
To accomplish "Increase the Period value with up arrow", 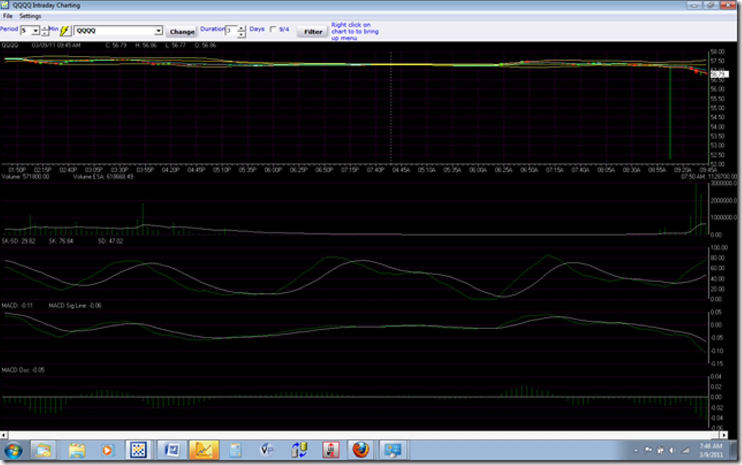I will click(45, 28).
